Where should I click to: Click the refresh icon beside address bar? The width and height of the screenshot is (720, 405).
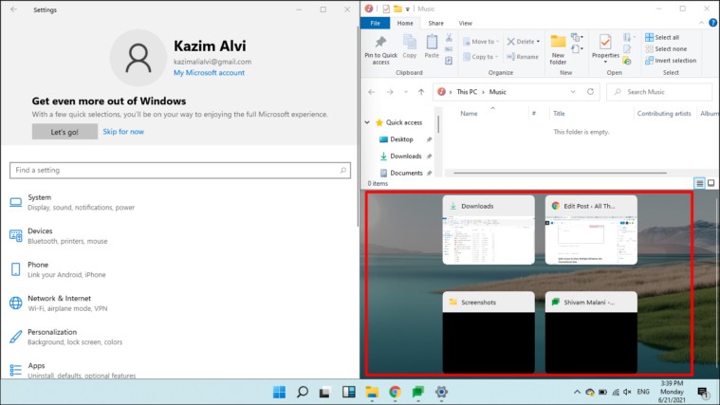[x=590, y=92]
